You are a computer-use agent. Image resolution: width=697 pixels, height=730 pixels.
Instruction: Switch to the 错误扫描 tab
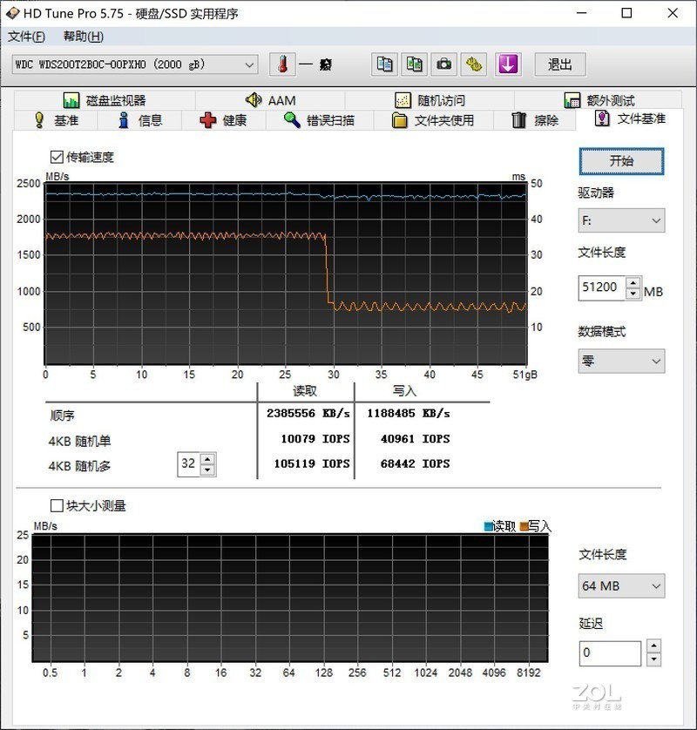tap(322, 120)
